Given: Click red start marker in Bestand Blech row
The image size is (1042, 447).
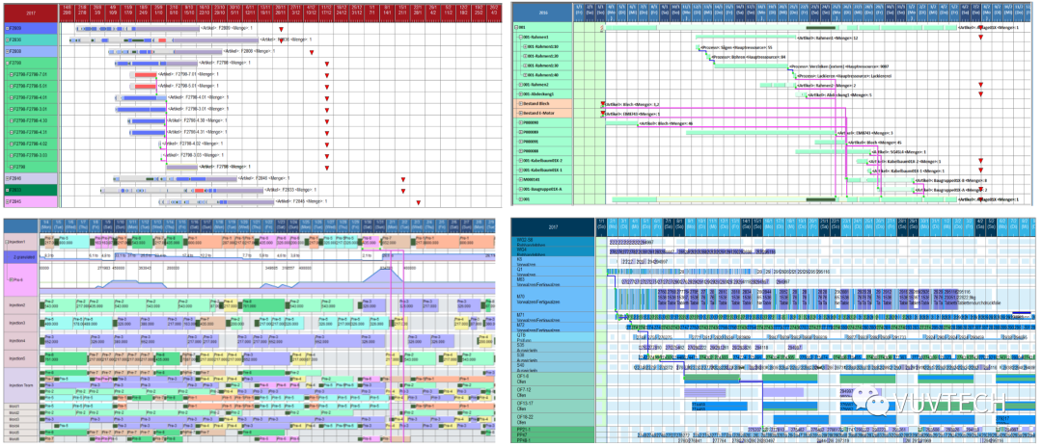Looking at the screenshot, I should click(x=602, y=104).
